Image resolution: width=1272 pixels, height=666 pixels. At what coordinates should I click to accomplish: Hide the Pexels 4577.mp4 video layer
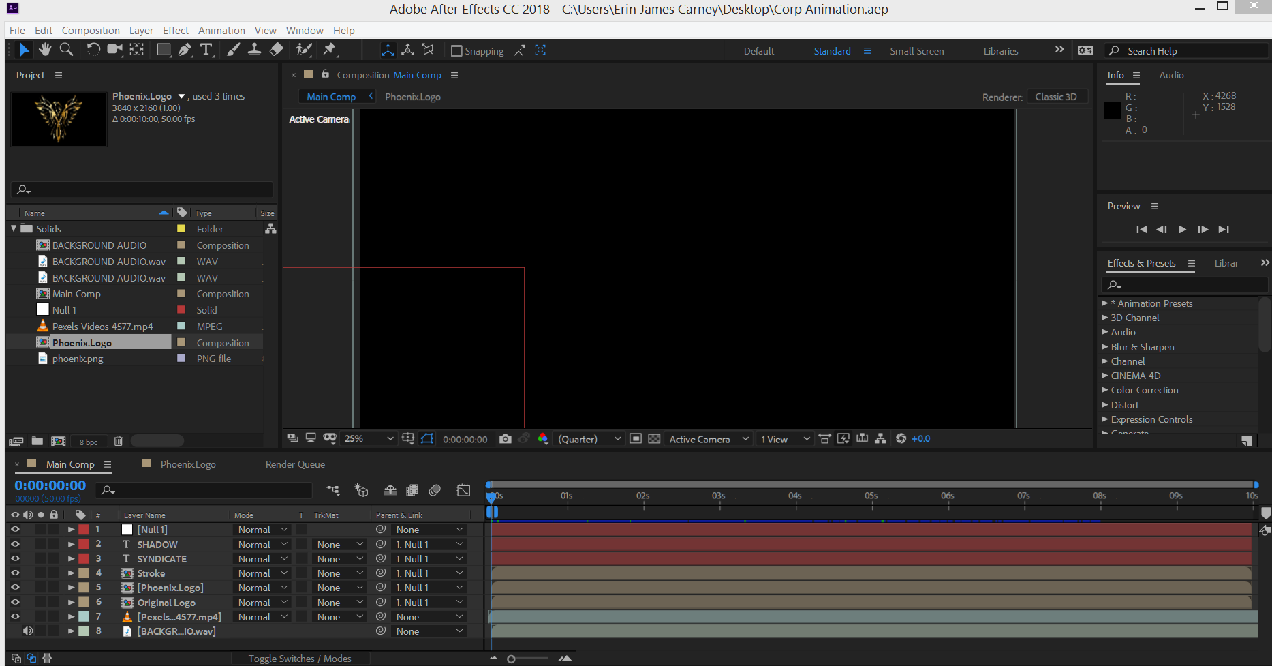click(x=15, y=616)
